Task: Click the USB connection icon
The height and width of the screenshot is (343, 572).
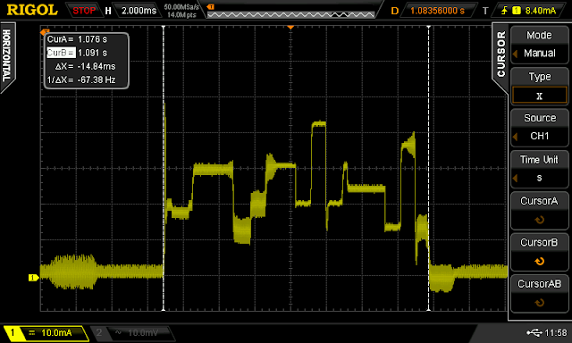Action: (534, 332)
